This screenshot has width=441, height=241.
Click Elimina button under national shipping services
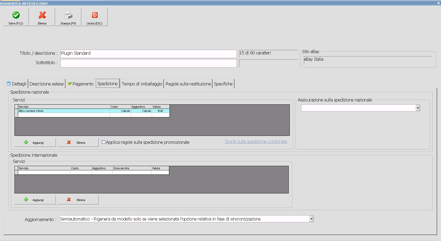pyautogui.click(x=78, y=142)
